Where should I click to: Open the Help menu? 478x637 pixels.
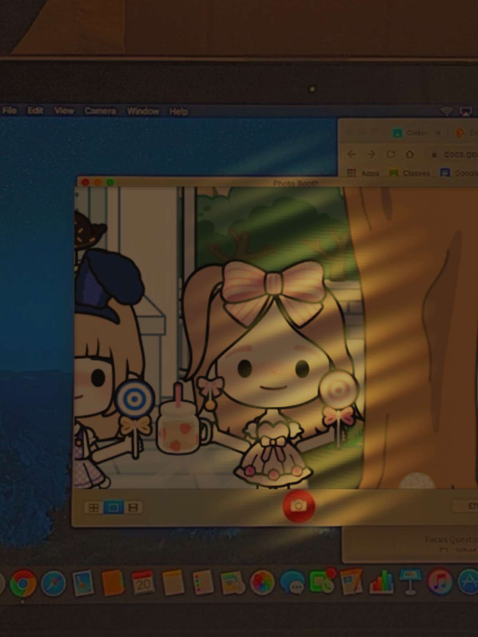click(x=179, y=112)
